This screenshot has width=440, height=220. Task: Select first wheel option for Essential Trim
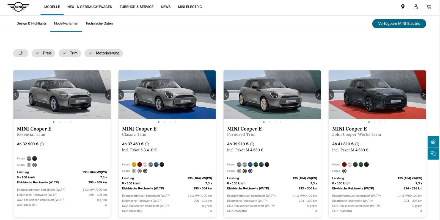29,165
